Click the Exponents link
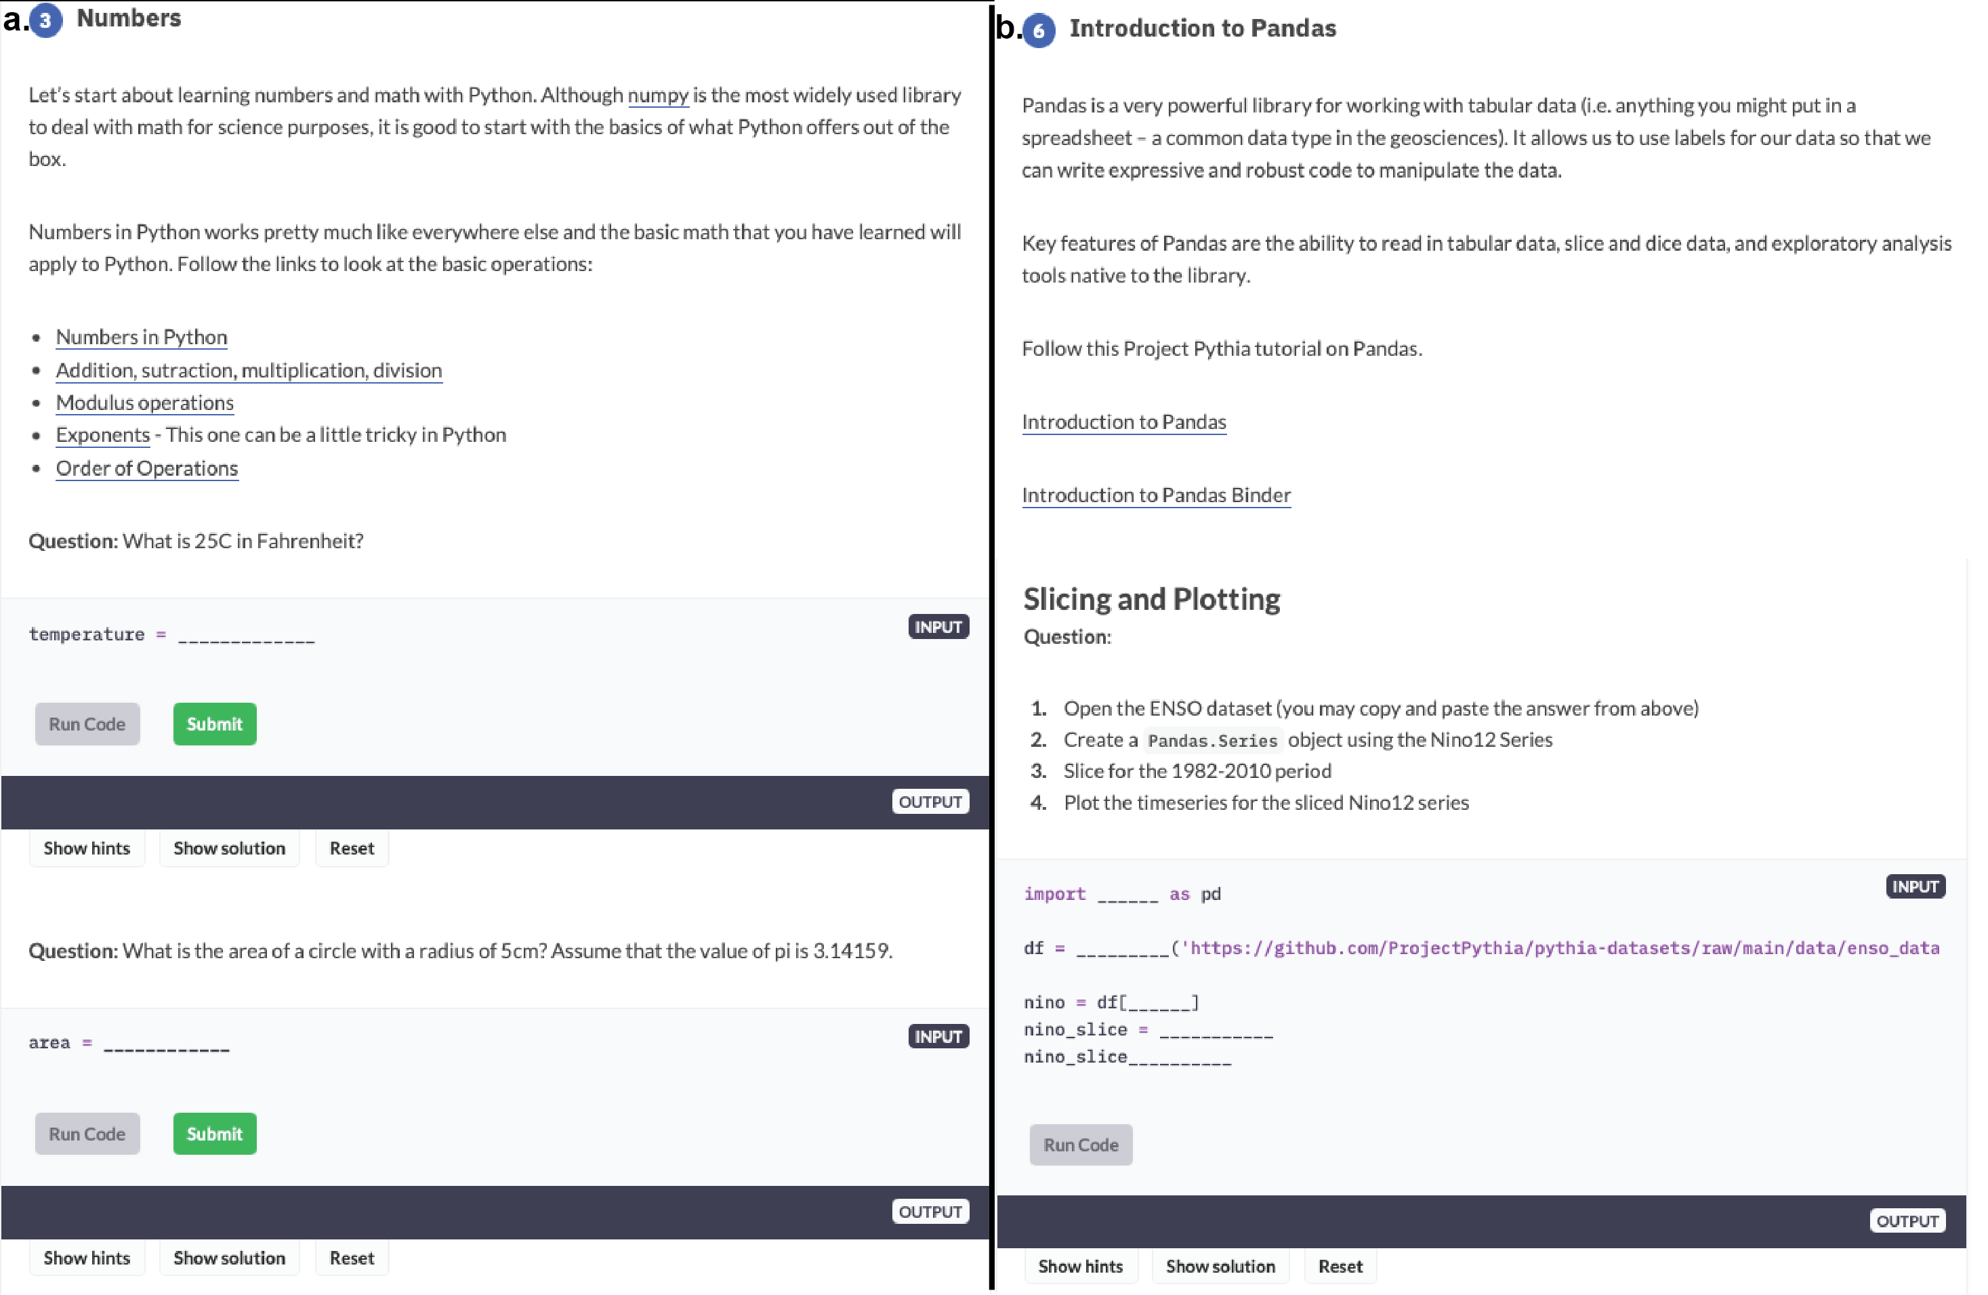The image size is (1988, 1295). tap(102, 434)
